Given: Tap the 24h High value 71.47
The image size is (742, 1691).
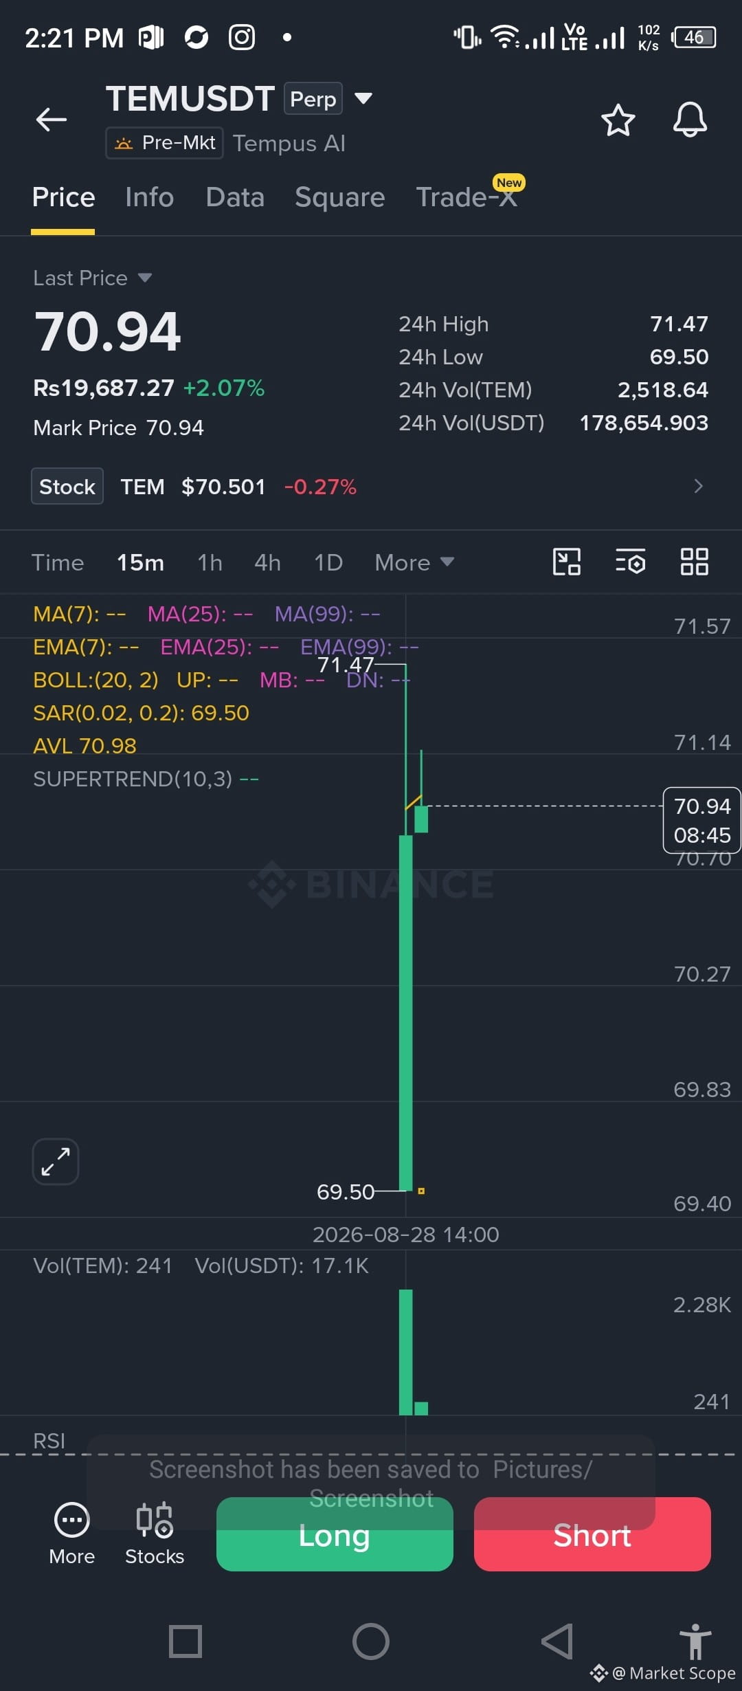Looking at the screenshot, I should coord(679,324).
